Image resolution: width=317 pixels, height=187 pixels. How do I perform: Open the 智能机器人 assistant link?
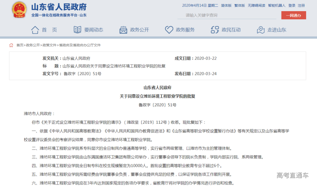click(x=276, y=6)
